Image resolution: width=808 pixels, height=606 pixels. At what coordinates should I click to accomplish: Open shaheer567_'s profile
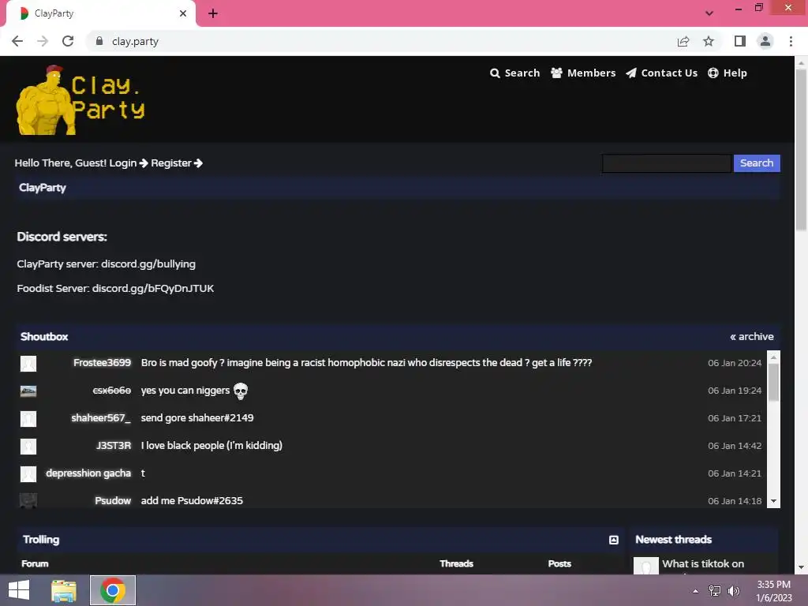pos(101,418)
